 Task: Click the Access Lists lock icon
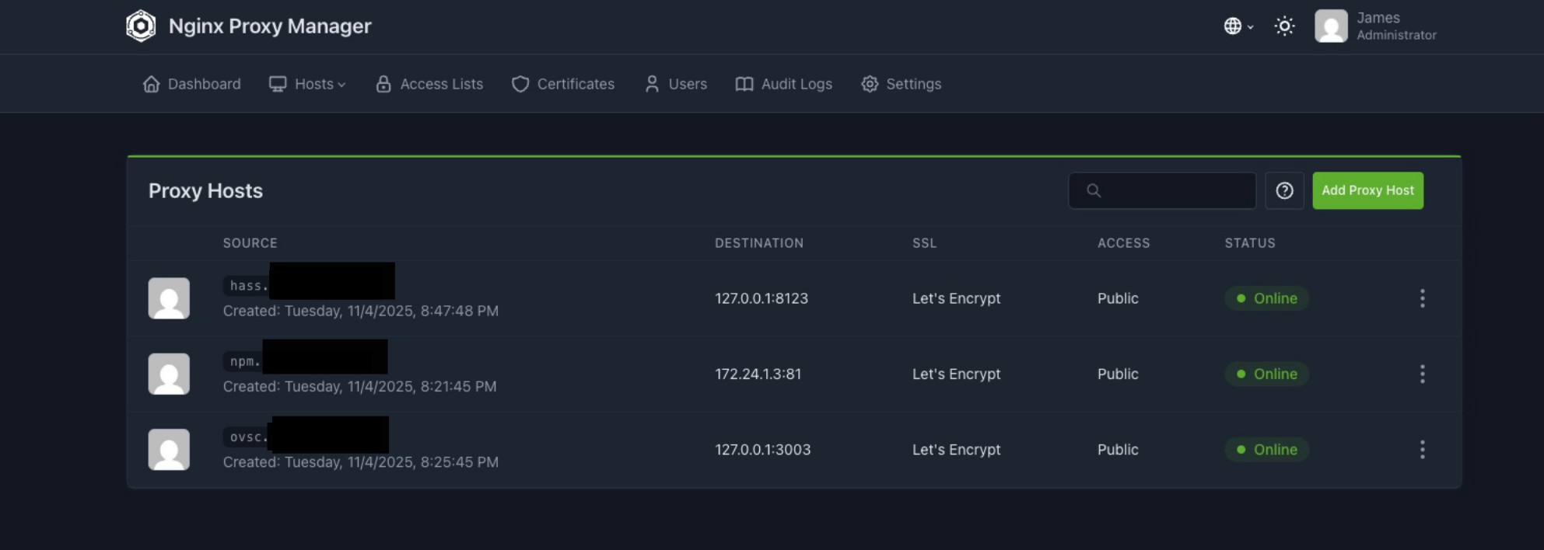383,84
